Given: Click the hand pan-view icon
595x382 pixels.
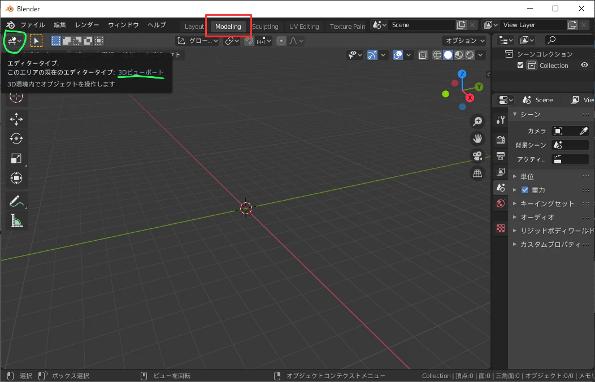Looking at the screenshot, I should tap(477, 139).
